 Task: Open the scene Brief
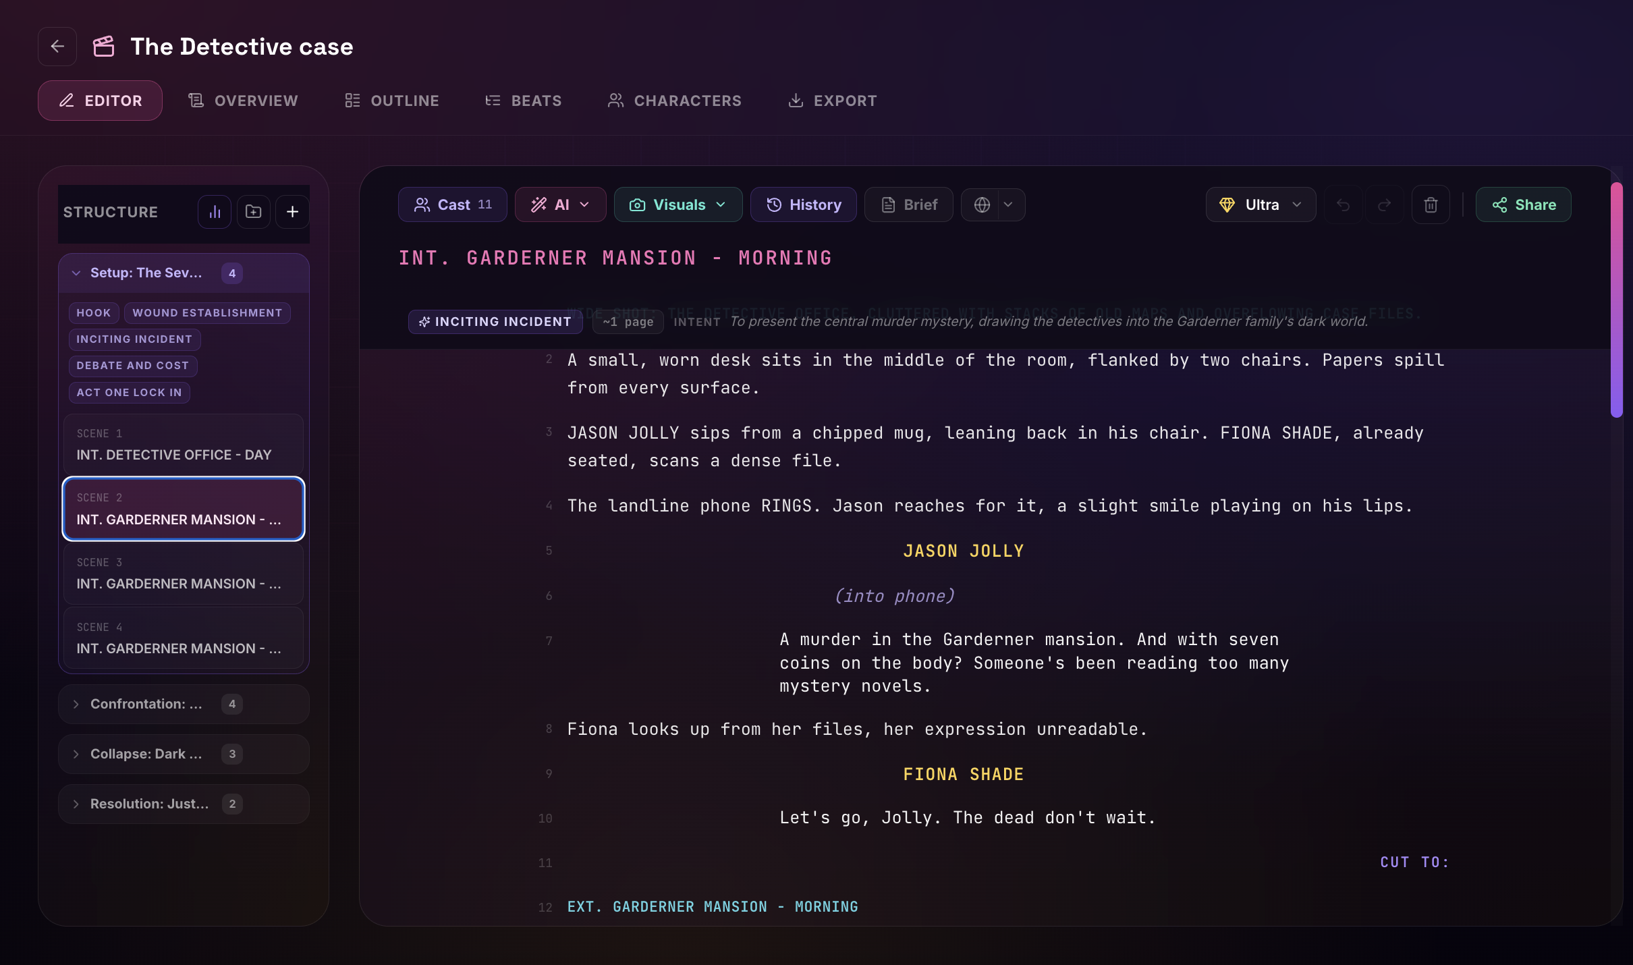[909, 204]
